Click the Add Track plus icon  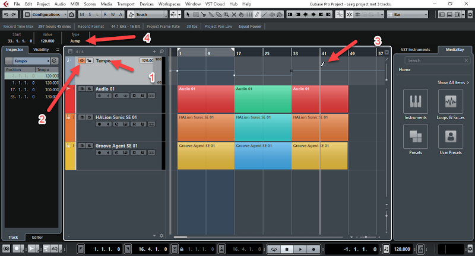154,52
